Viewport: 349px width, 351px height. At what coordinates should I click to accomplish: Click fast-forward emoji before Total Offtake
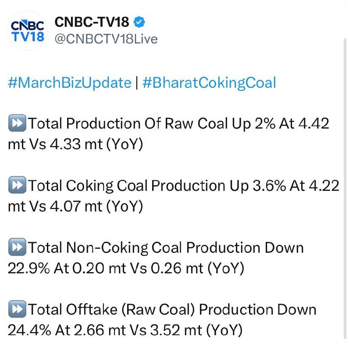point(17,310)
